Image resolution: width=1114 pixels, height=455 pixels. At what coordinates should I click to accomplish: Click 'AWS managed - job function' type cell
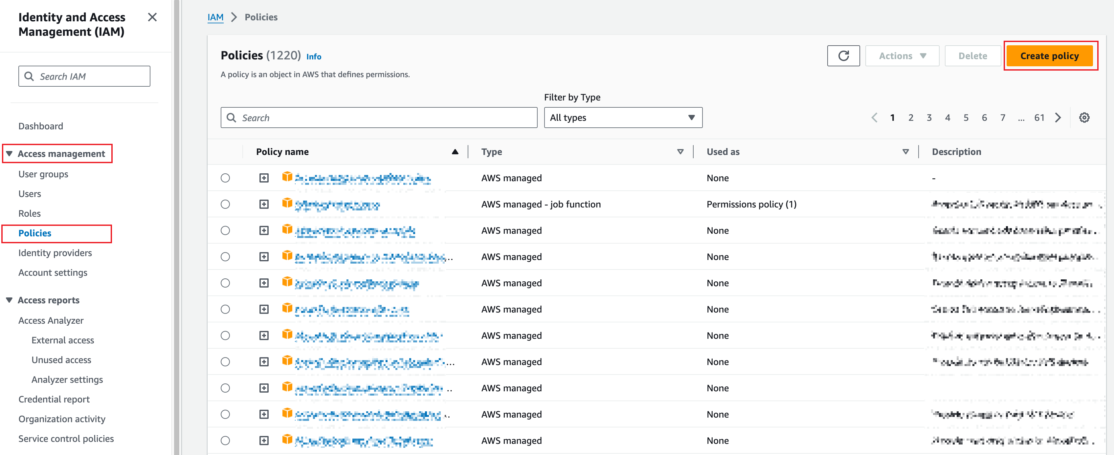point(541,204)
